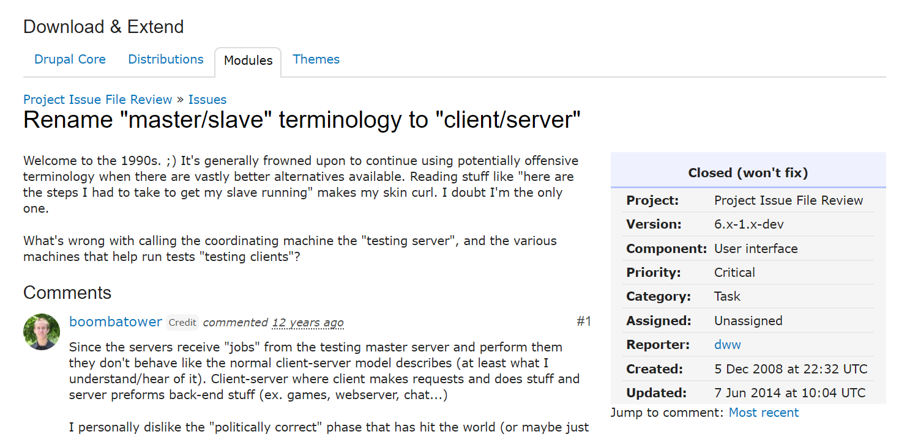Go to the Issues breadcrumb link
This screenshot has height=437, width=918.
click(x=207, y=100)
